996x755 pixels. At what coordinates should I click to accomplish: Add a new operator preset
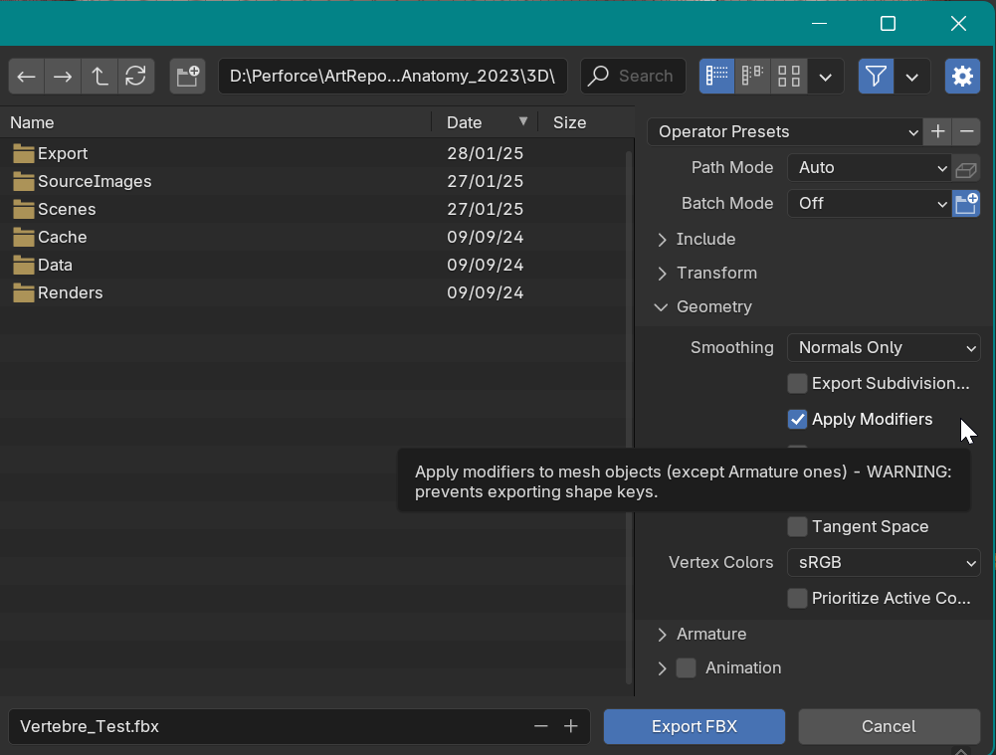click(937, 131)
